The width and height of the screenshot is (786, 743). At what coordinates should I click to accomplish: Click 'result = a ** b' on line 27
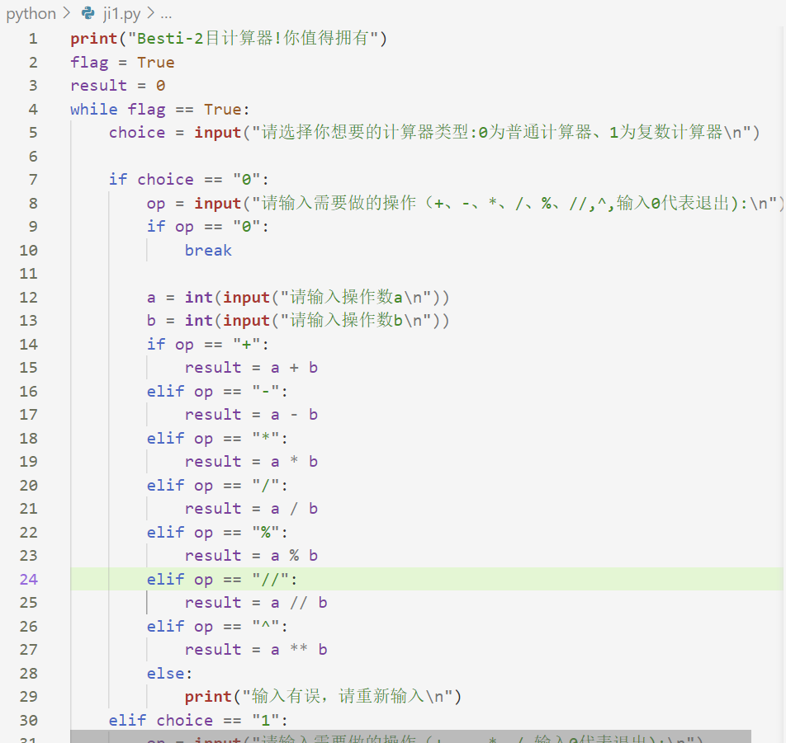(256, 650)
